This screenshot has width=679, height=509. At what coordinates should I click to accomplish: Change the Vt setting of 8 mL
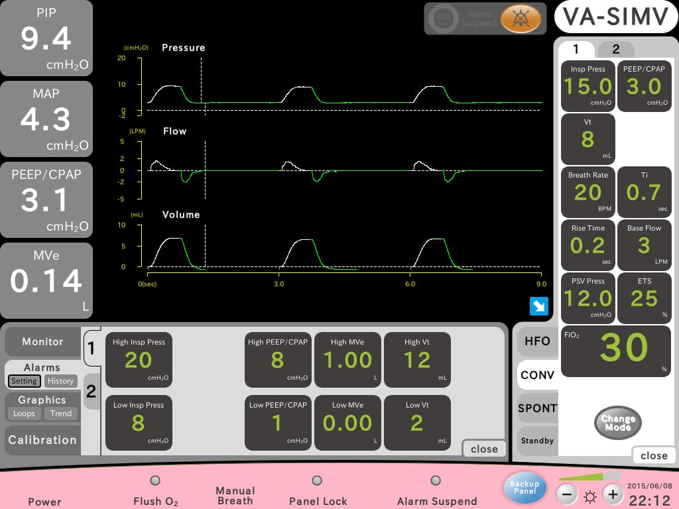click(x=588, y=139)
